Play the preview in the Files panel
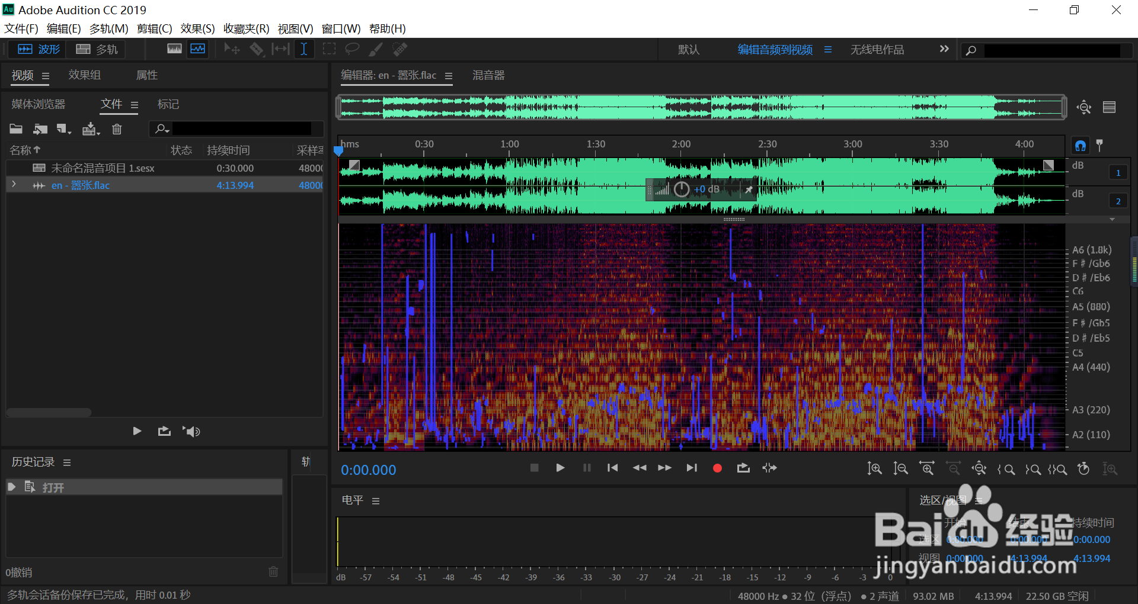This screenshot has height=604, width=1138. [x=137, y=431]
